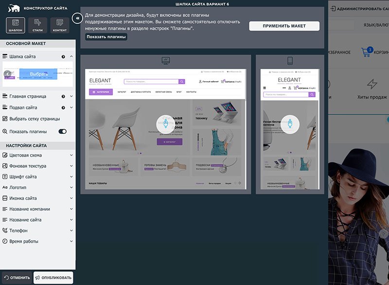The image size is (389, 285).
Task: Click the polar bear logo icon
Action: point(14,8)
